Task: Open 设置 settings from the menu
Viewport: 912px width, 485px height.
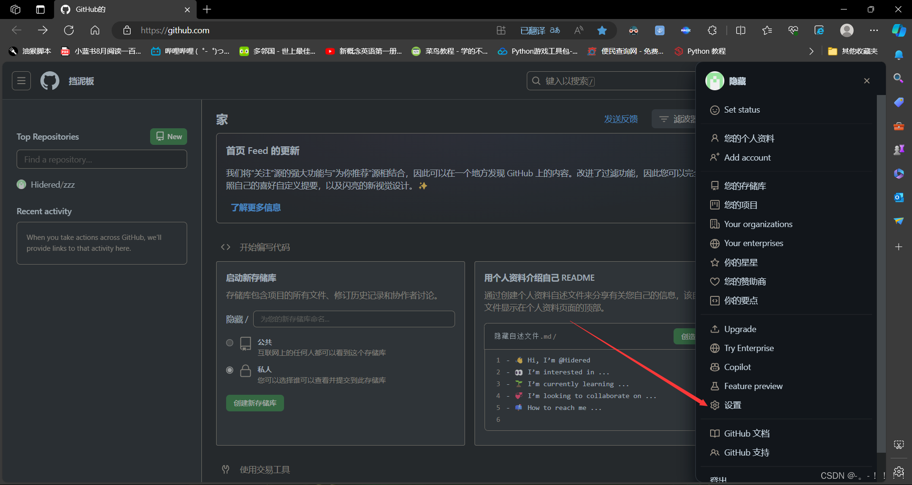Action: point(787,405)
